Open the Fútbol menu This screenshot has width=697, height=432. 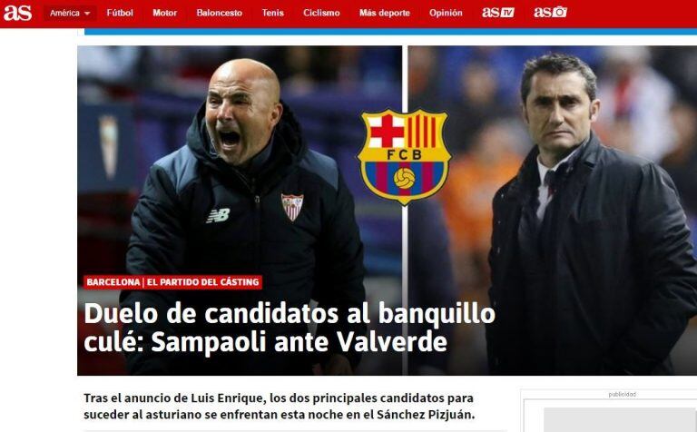(x=120, y=13)
